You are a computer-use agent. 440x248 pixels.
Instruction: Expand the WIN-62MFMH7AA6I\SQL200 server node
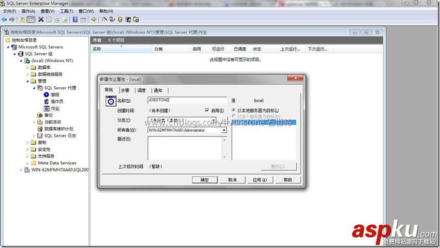tap(21, 170)
